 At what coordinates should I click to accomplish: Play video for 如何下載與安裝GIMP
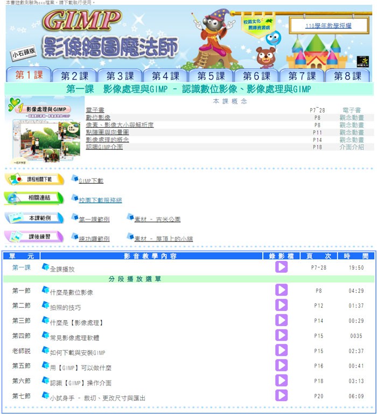click(x=281, y=351)
